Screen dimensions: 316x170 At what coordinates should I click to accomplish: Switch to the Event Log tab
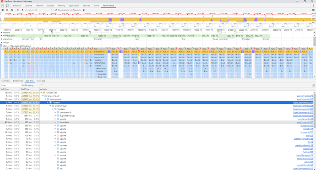coord(41,81)
